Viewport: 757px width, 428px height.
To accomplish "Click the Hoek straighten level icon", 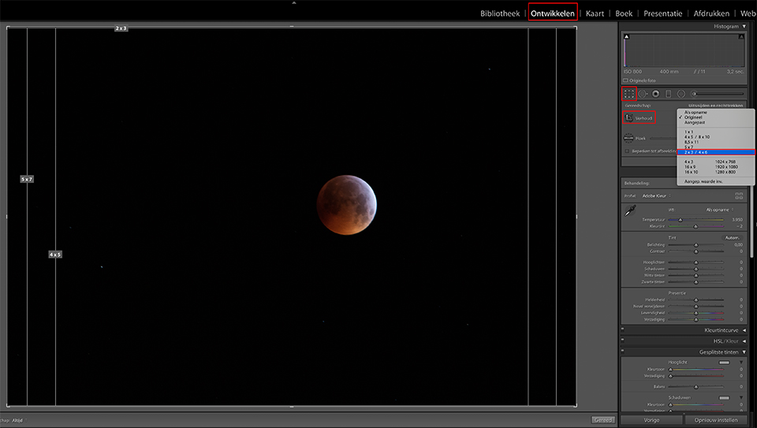I will point(628,138).
